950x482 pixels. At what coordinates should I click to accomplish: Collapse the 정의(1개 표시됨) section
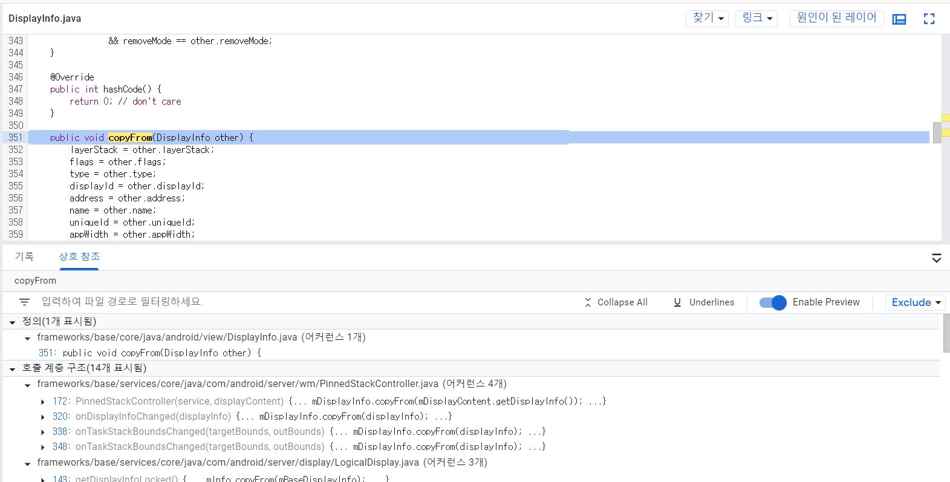click(12, 322)
